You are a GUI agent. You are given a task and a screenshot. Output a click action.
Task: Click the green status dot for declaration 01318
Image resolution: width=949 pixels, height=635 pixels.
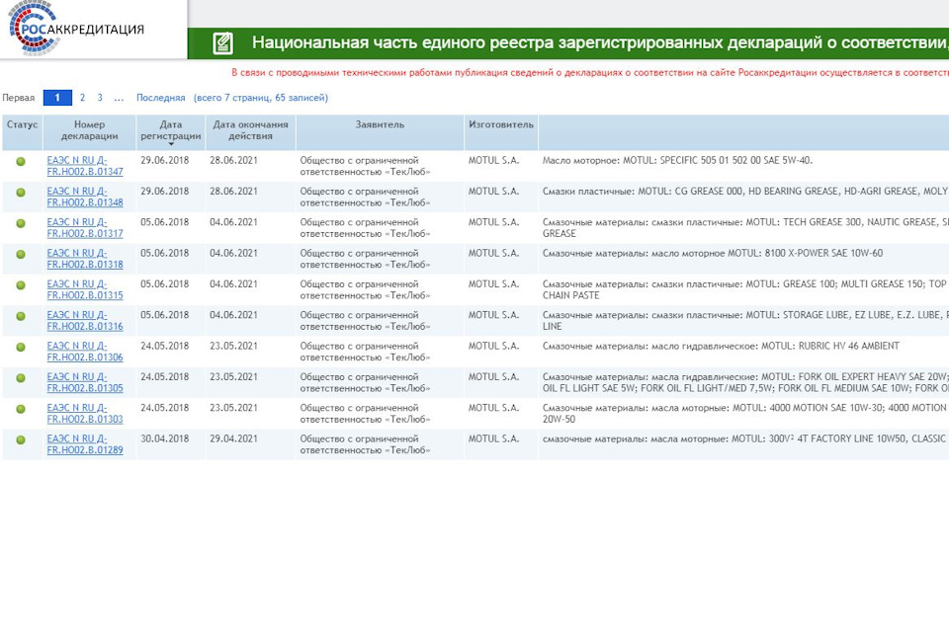click(x=21, y=254)
